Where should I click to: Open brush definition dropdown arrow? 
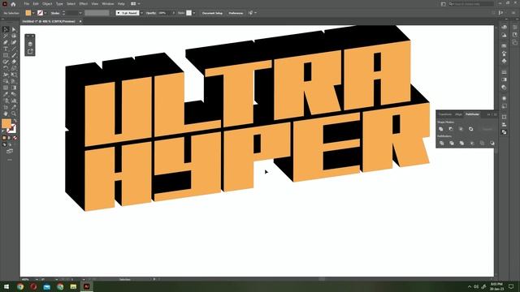coord(141,13)
